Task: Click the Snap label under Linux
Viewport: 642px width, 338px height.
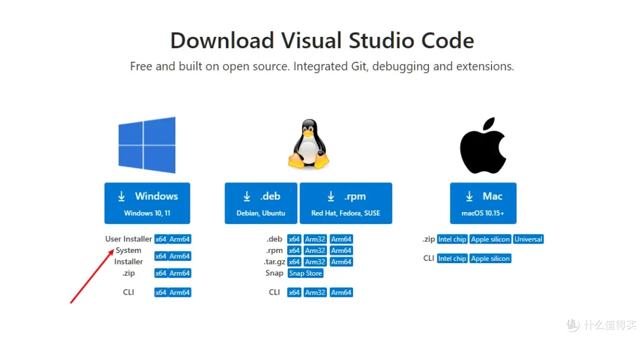Action: (x=274, y=273)
